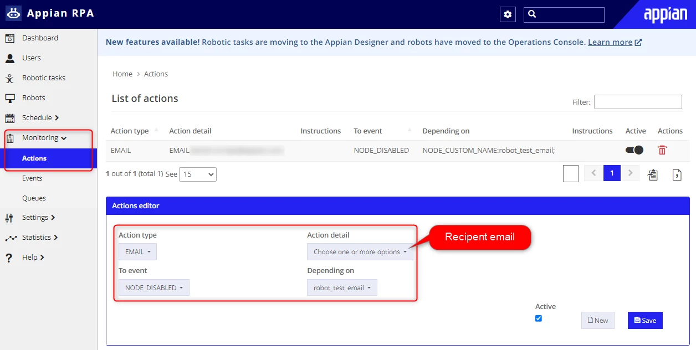
Task: Click the document export icon at far right
Action: point(677,174)
